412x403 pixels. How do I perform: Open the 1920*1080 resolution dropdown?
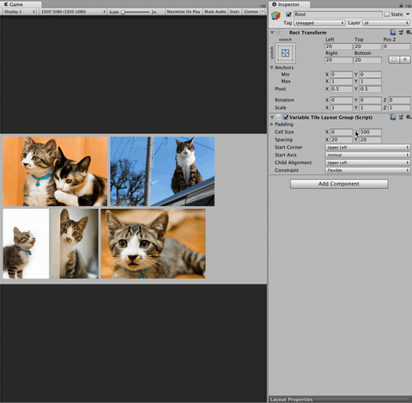tap(73, 12)
